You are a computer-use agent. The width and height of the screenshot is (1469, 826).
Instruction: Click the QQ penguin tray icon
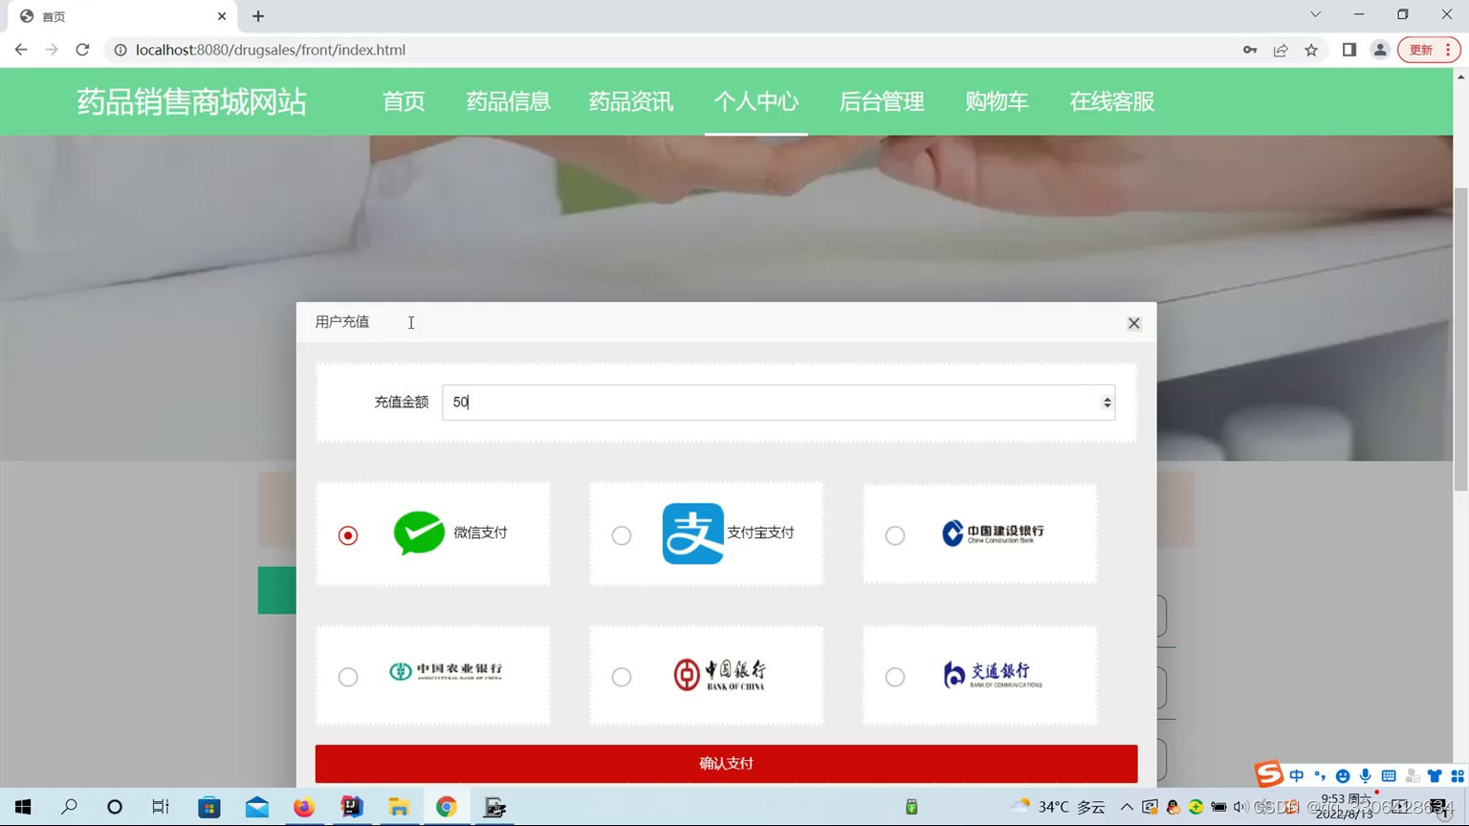click(1173, 807)
